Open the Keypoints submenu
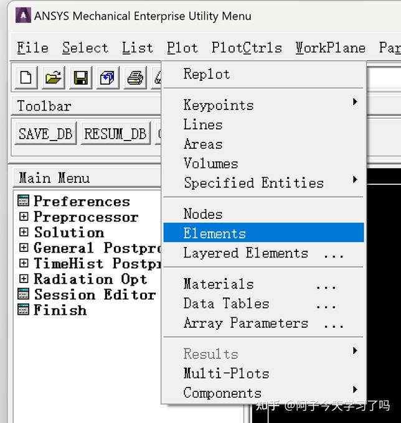Screen dimensions: 401x423 [219, 105]
